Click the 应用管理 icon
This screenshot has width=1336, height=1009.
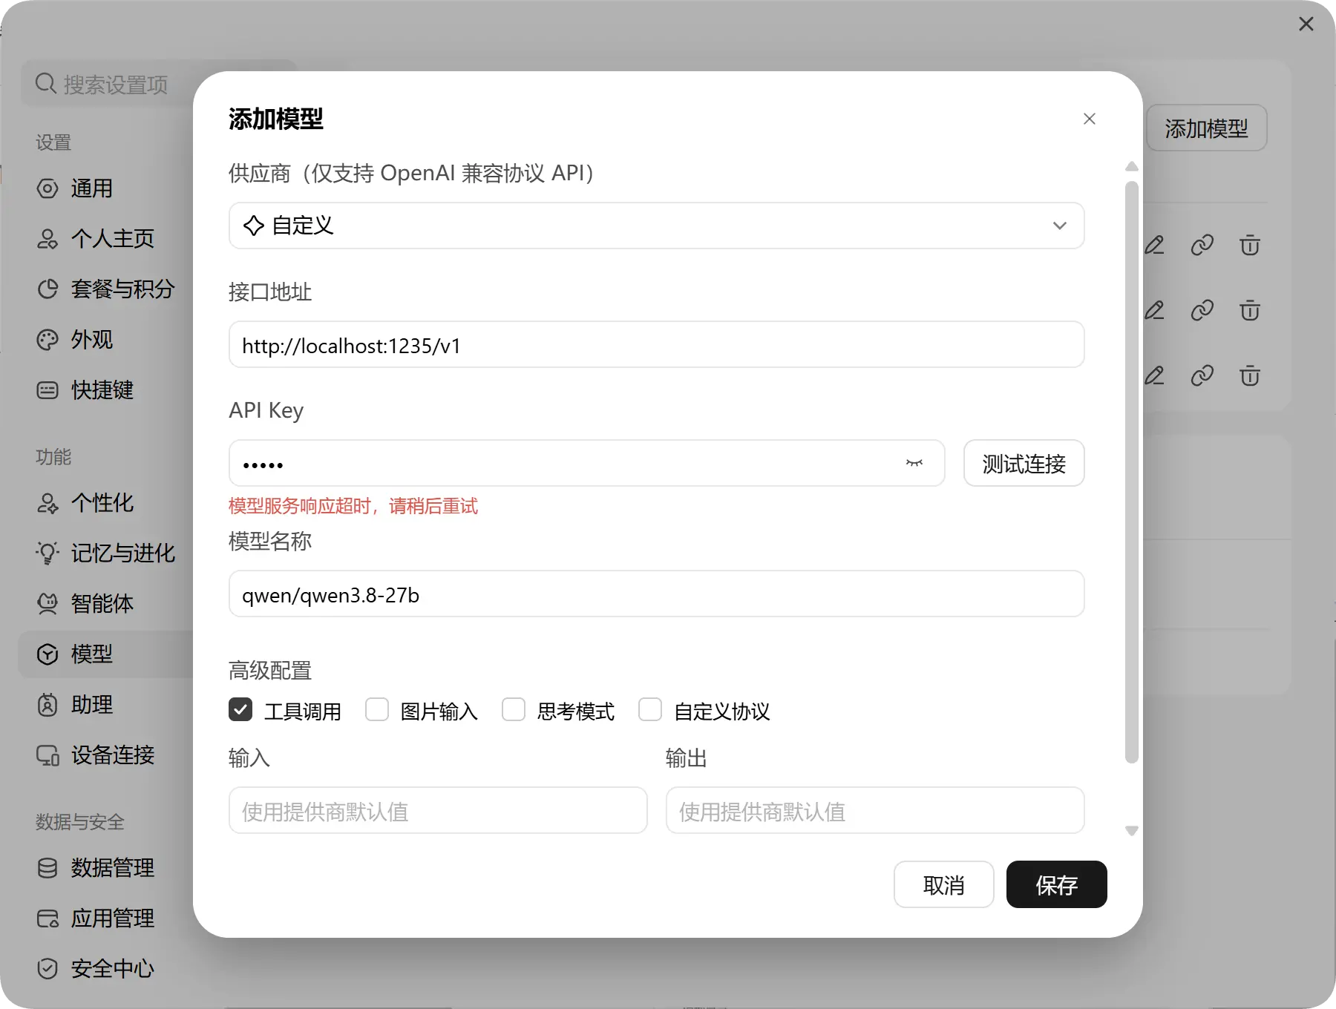[x=48, y=918]
